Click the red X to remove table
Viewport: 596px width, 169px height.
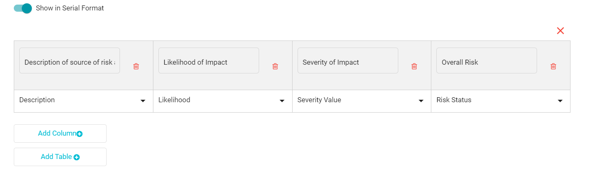click(x=560, y=30)
